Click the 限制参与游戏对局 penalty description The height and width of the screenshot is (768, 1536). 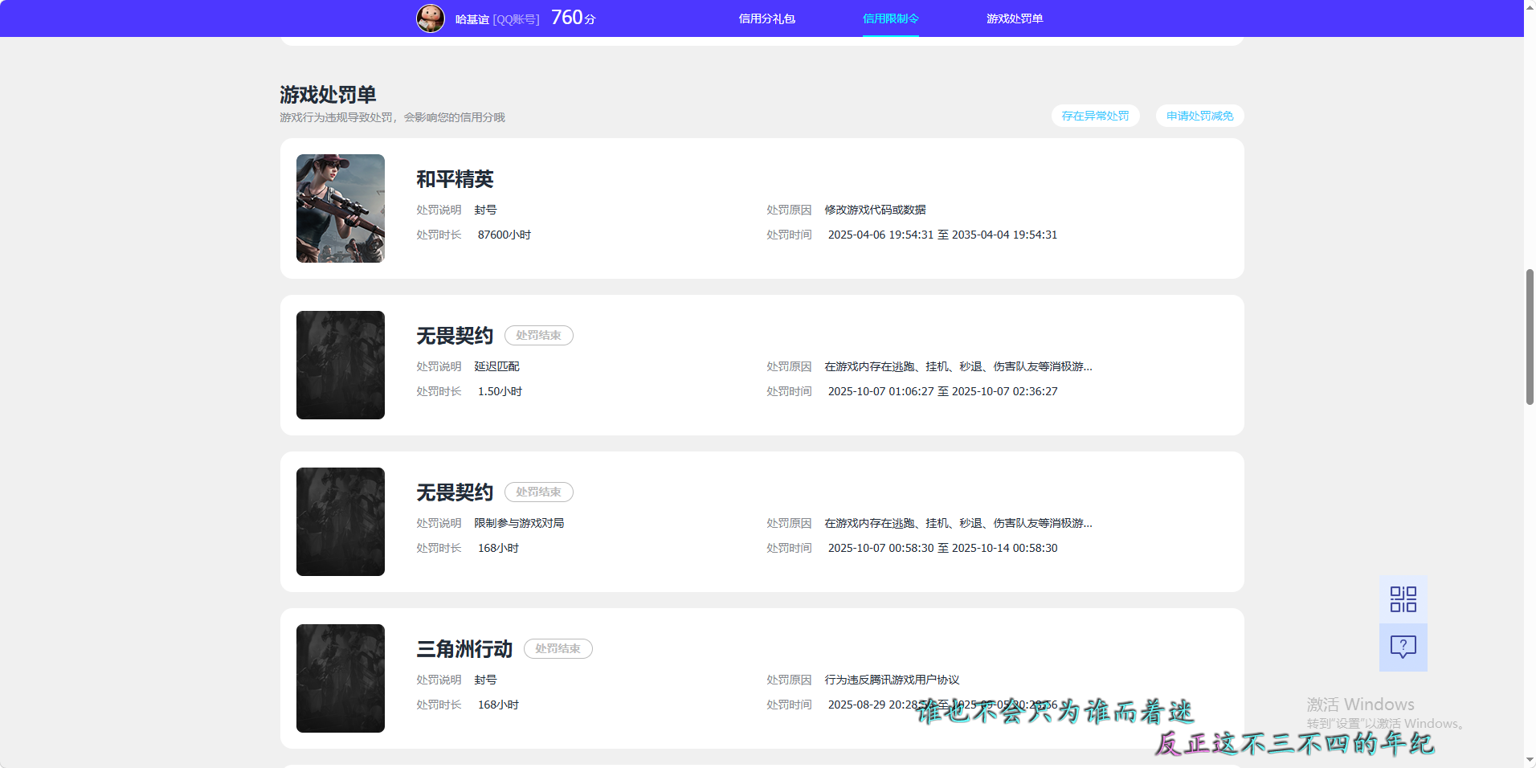(519, 523)
